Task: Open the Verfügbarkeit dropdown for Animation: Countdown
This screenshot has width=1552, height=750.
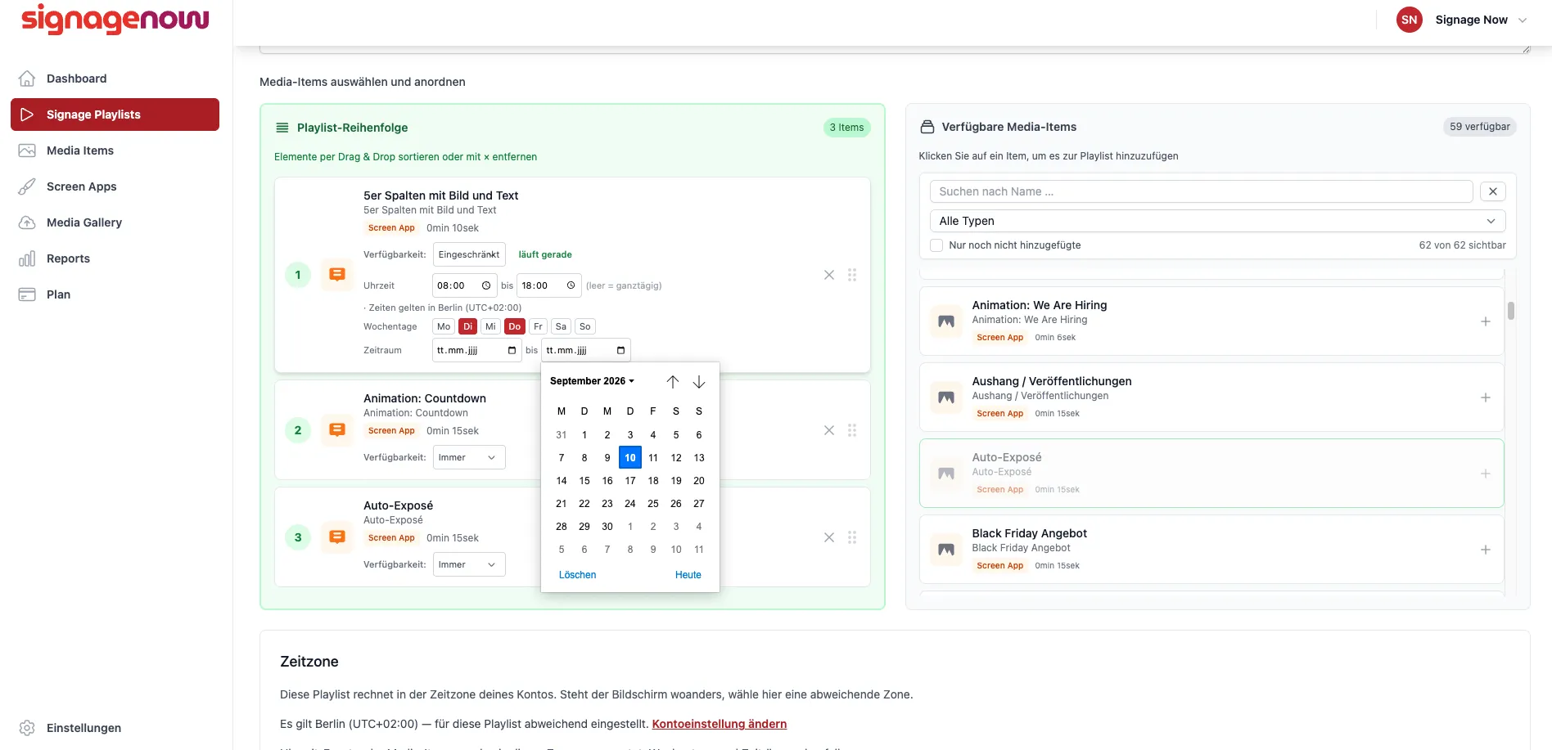Action: click(469, 457)
